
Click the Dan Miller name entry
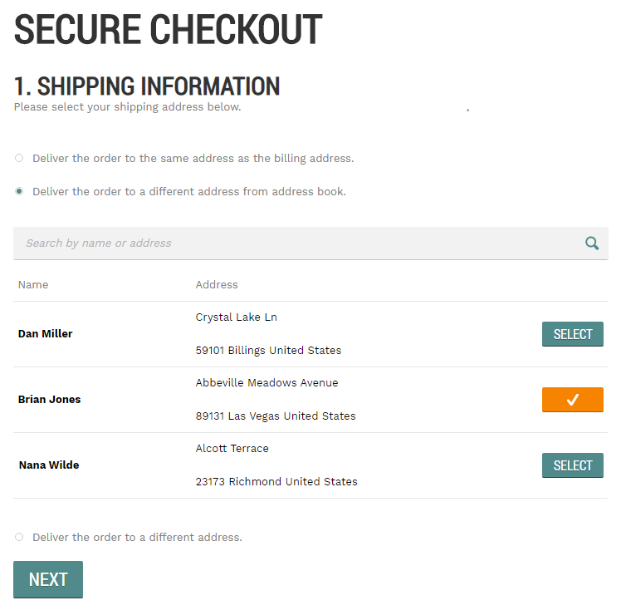coord(45,334)
